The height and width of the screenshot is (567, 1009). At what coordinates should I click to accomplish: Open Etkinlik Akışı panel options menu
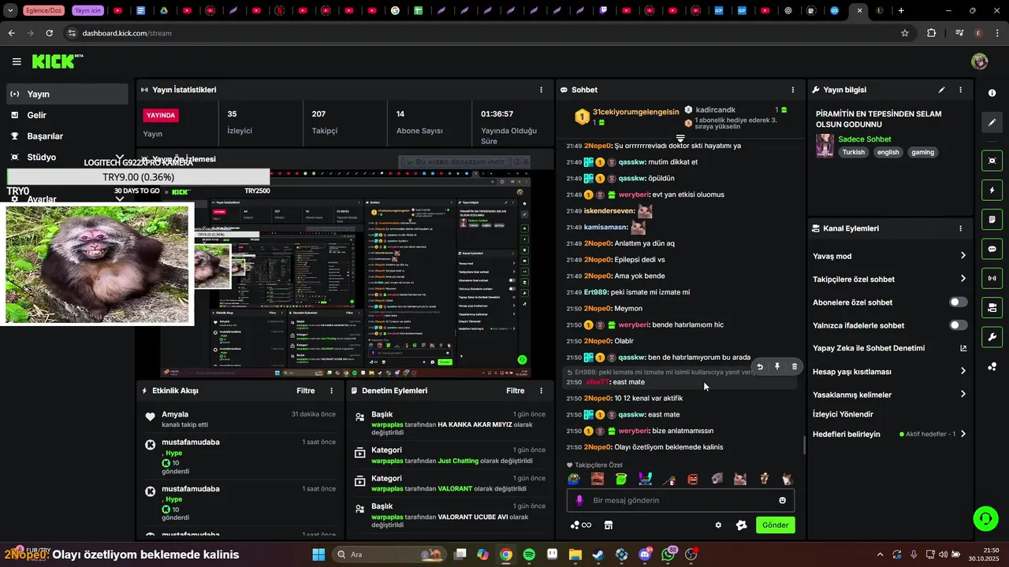point(331,391)
